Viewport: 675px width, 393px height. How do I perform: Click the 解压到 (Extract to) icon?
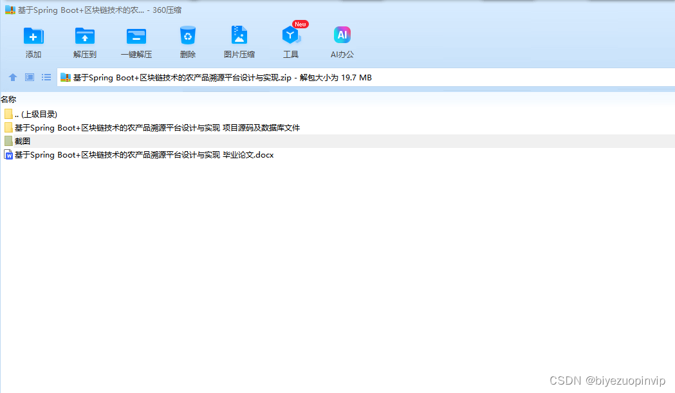tap(85, 36)
